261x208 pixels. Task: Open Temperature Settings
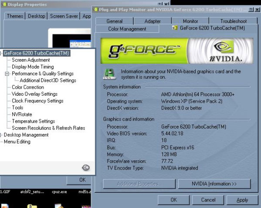(x=33, y=121)
